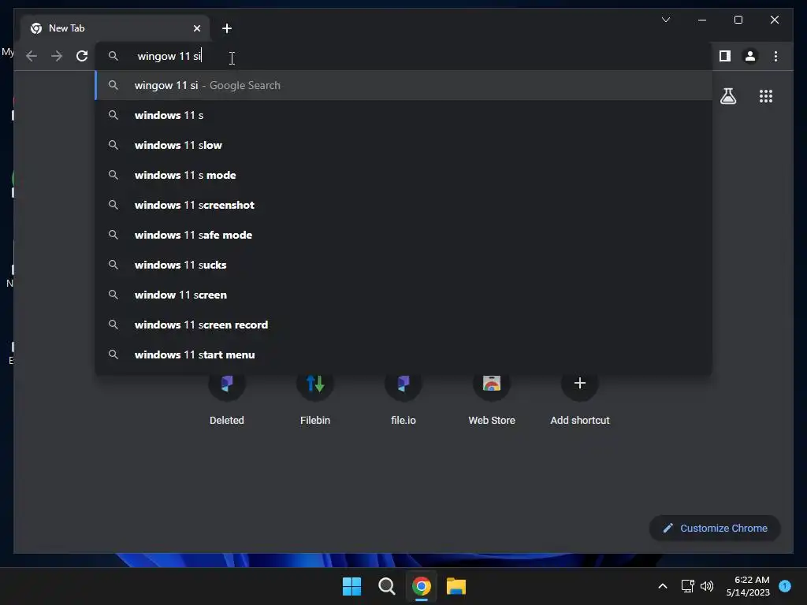Select 'windows 11 start menu' suggestion
This screenshot has width=807, height=605.
403,354
